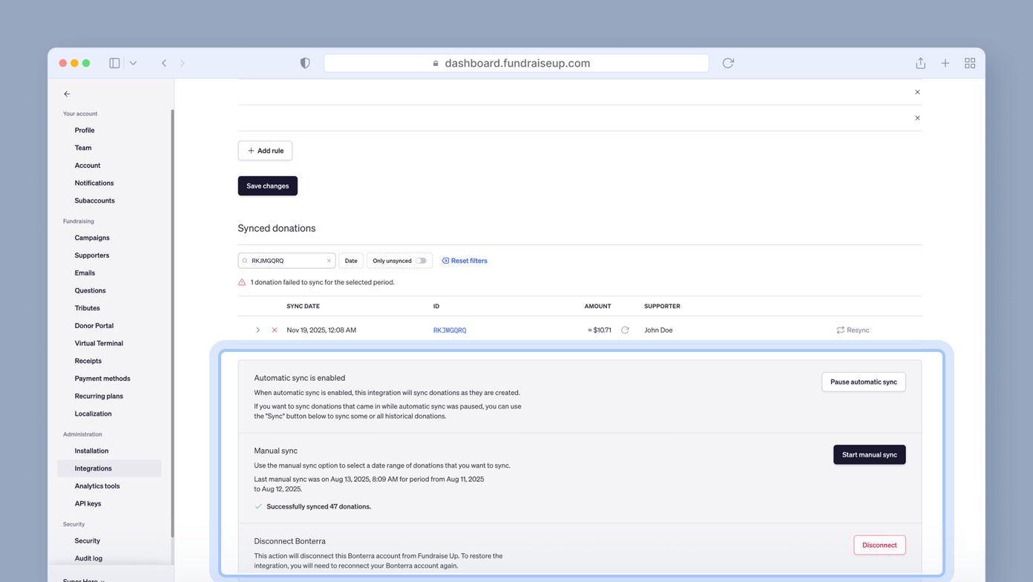Click the Start manual sync button
This screenshot has width=1033, height=582.
(869, 454)
